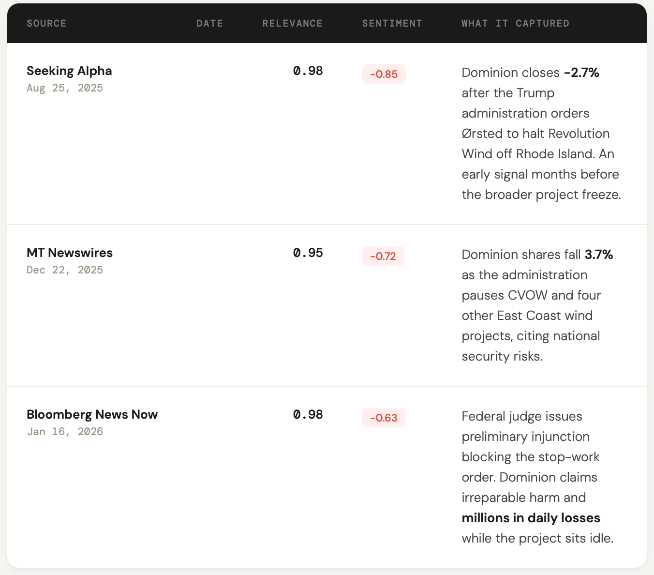Select the Bloomberg News Now source name
Screen dimensions: 654x575
(x=92, y=414)
